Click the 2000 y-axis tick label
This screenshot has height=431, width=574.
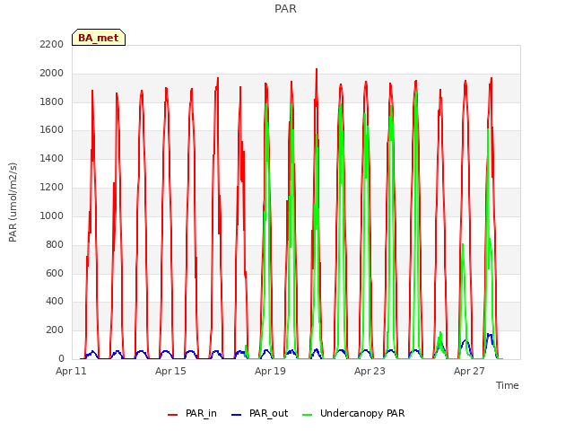[52, 74]
